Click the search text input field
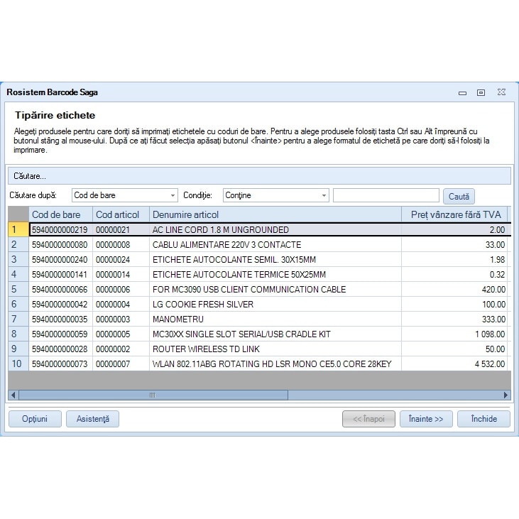Screen dimensions: 519x519 pyautogui.click(x=386, y=195)
